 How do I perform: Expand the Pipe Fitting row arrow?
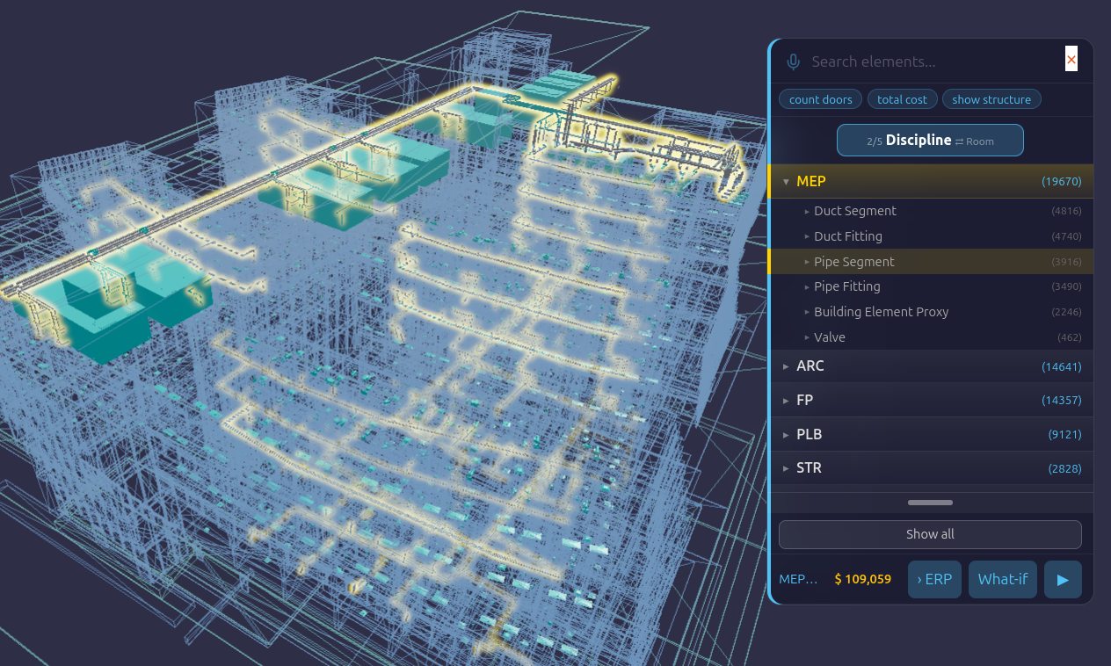807,286
